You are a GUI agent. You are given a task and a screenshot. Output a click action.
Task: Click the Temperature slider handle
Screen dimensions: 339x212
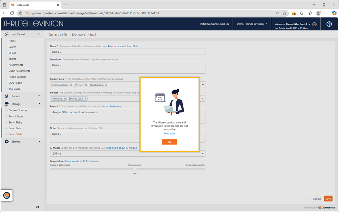tap(135, 169)
